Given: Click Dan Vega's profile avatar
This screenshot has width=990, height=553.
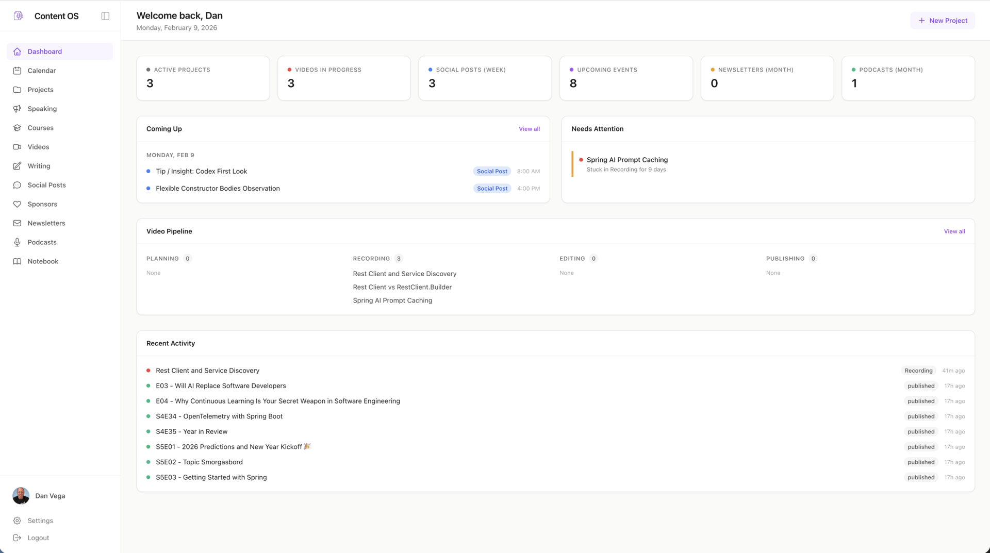Looking at the screenshot, I should click(21, 496).
